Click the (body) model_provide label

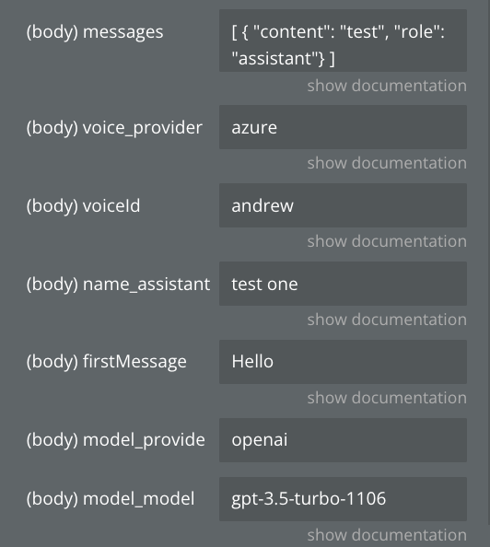coord(116,440)
